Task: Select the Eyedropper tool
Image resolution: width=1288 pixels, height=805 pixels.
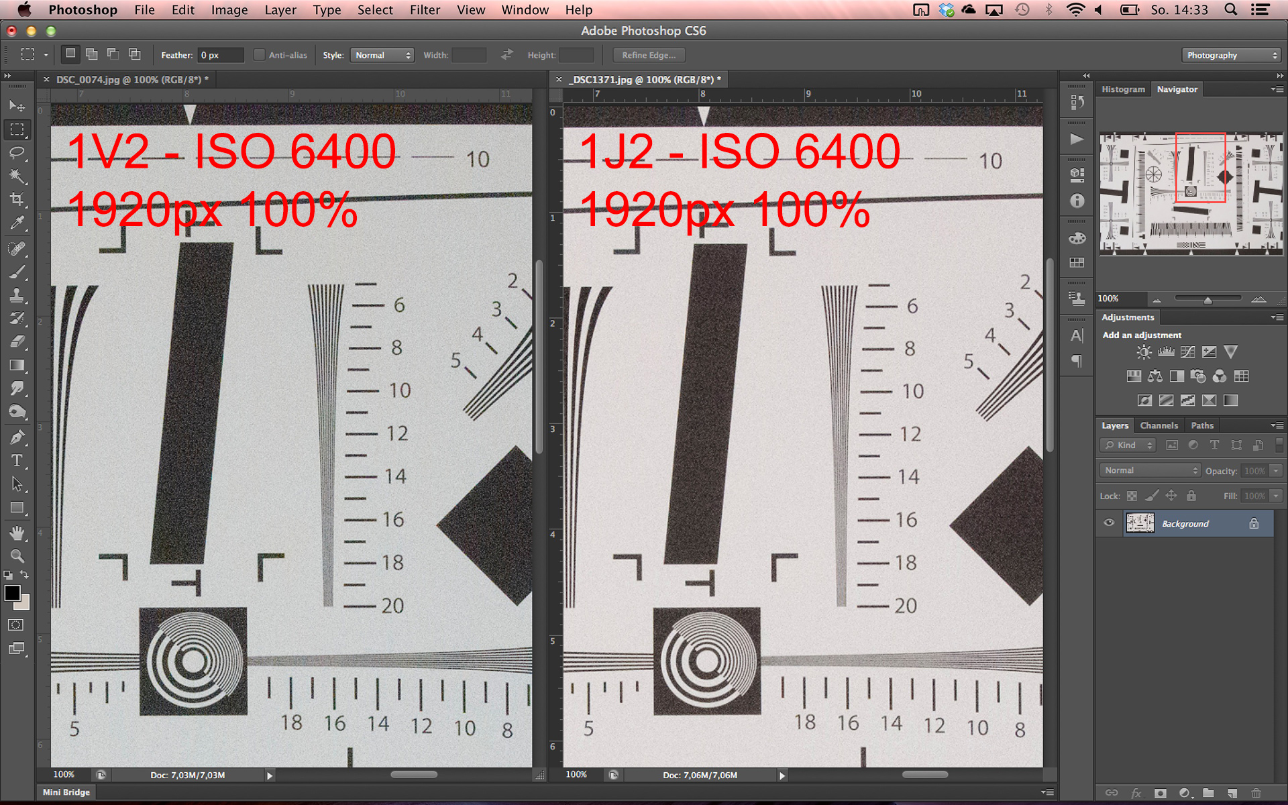Action: (x=17, y=223)
